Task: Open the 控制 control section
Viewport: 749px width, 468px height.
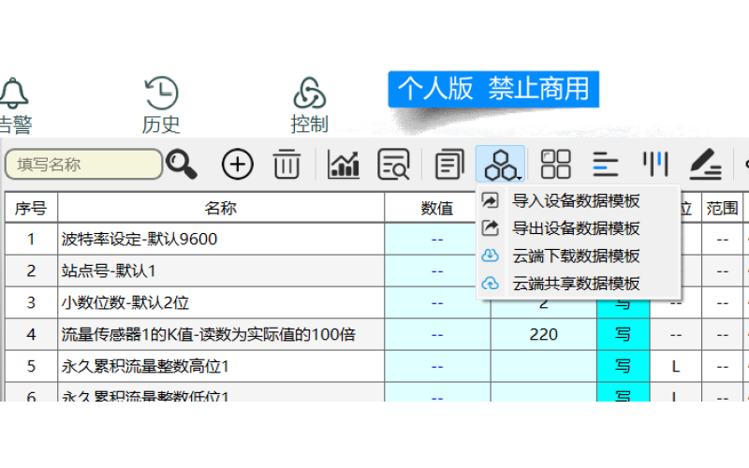Action: tap(310, 105)
